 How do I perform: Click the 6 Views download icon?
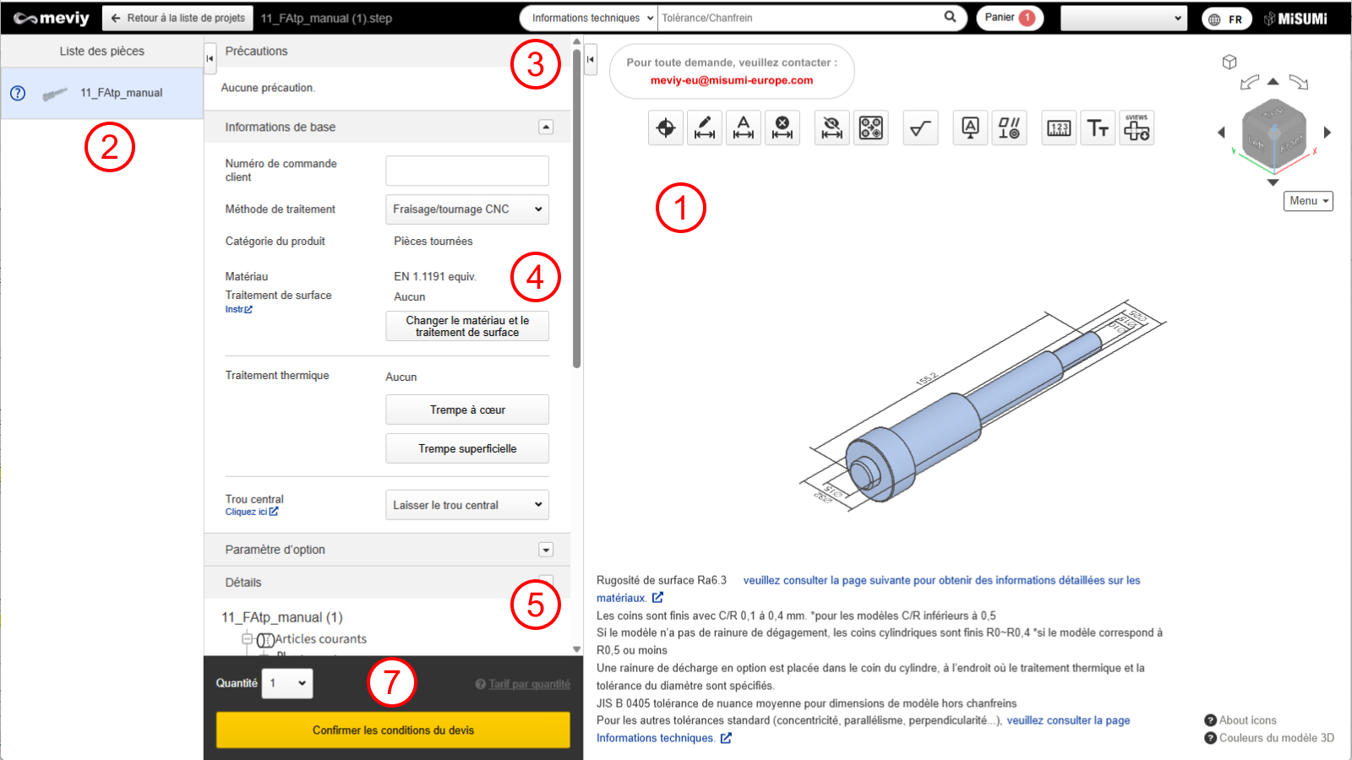point(1137,128)
